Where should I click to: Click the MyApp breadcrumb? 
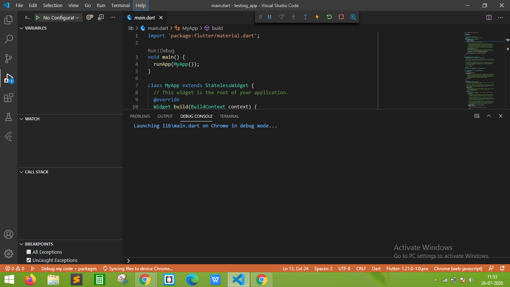(x=190, y=28)
